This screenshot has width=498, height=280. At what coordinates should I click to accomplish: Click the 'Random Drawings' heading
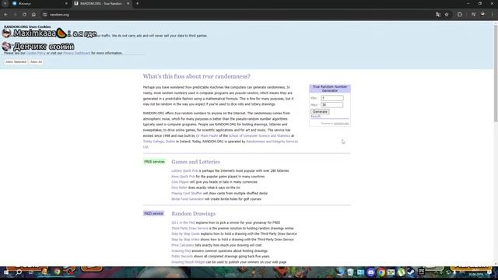[x=194, y=214]
